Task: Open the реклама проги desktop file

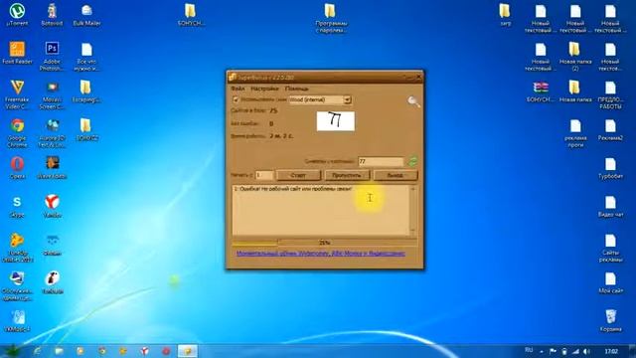Action: 575,132
